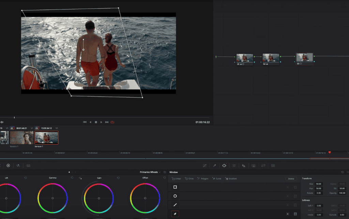Open the Window palette options menu
The width and height of the screenshot is (349, 219).
tap(348, 172)
